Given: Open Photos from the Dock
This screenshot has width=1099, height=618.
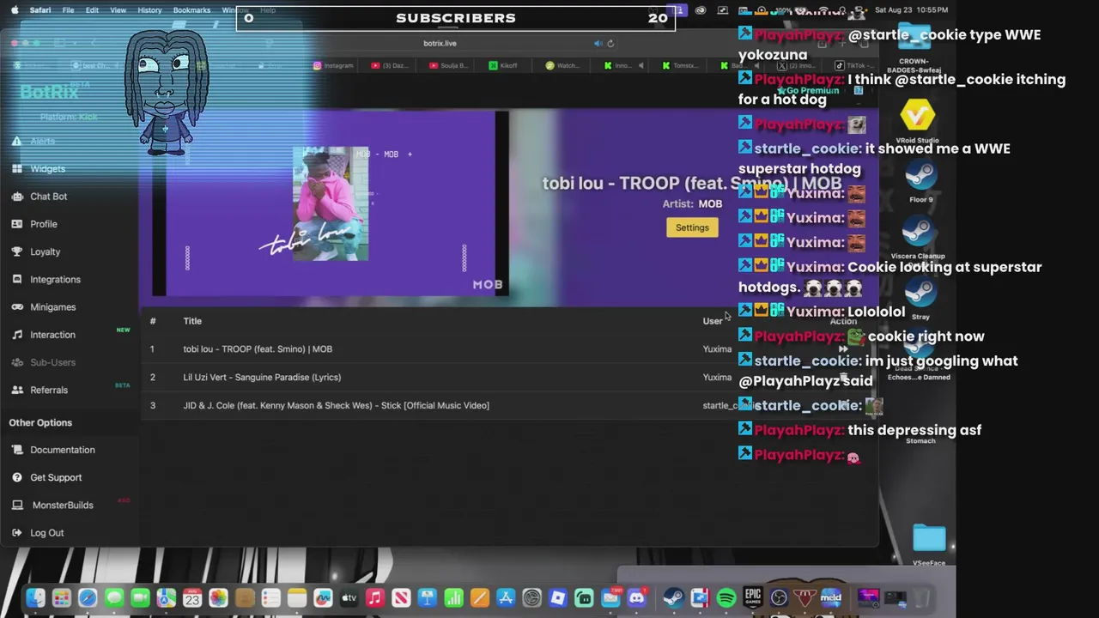Looking at the screenshot, I should click(218, 597).
